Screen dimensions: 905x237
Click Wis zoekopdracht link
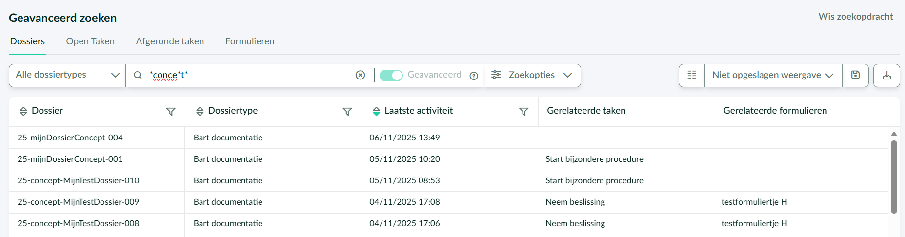point(855,17)
